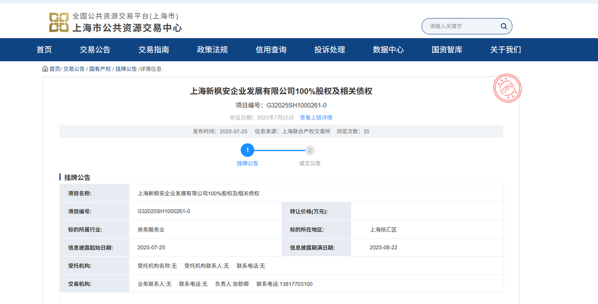Click the 挂牌公告 section heading
The width and height of the screenshot is (598, 304).
click(78, 177)
